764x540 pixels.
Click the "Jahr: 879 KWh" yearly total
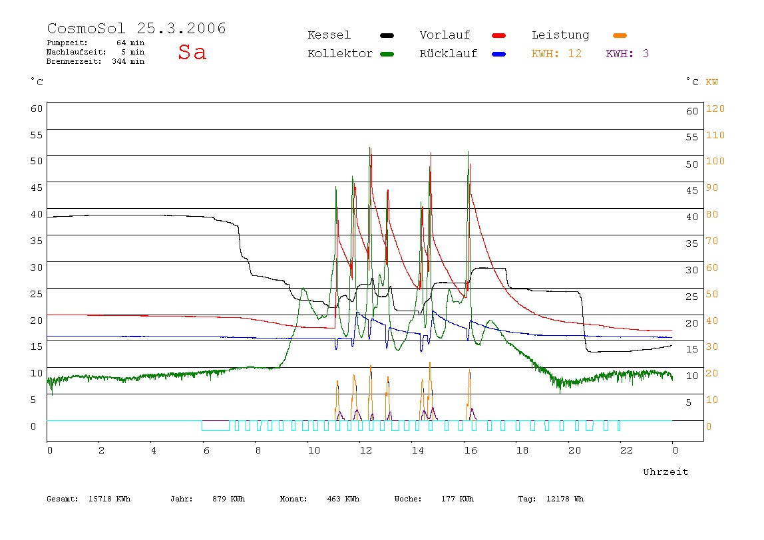pos(208,499)
